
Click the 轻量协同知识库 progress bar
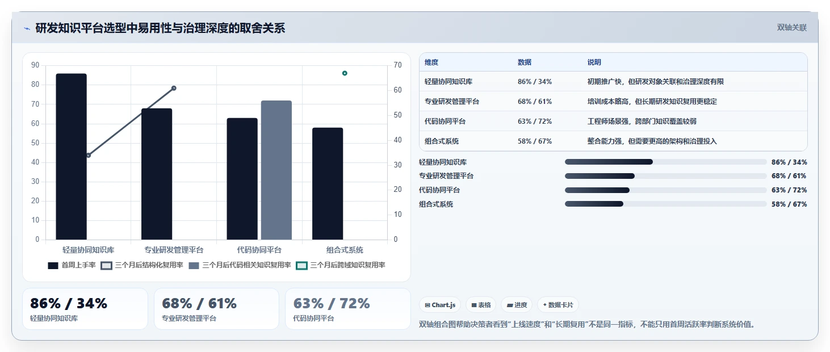coord(666,162)
